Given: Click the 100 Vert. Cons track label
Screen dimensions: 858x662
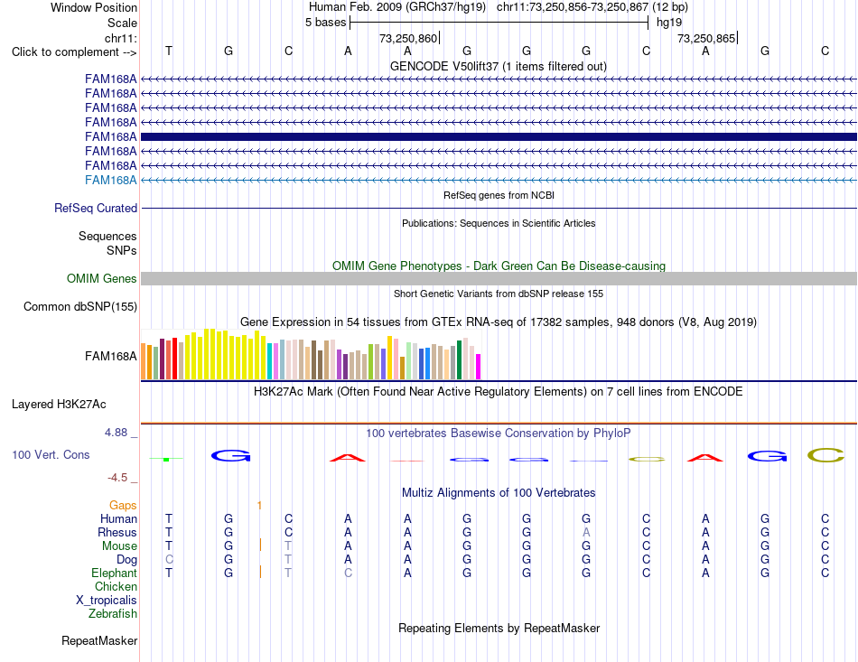Looking at the screenshot, I should [x=51, y=454].
